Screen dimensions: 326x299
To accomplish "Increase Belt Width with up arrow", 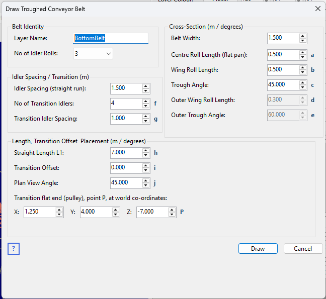I will pos(303,36).
